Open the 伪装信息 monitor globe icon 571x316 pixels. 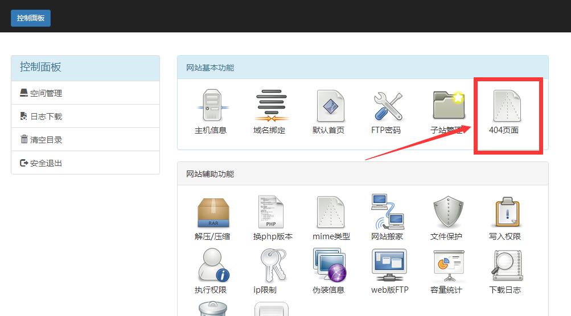pyautogui.click(x=330, y=265)
